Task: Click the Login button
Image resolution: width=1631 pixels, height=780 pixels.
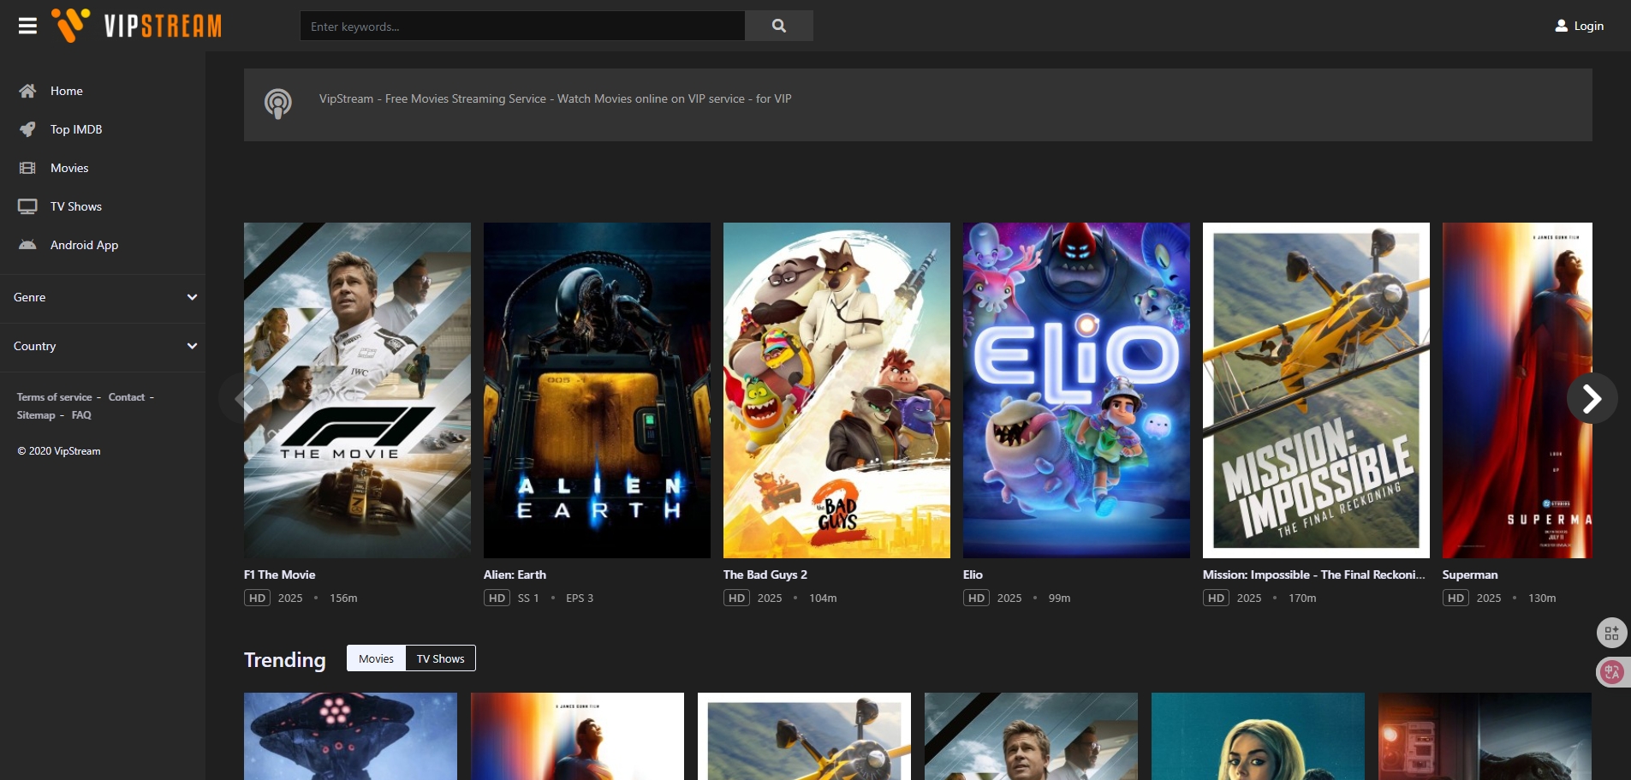Action: (1580, 26)
